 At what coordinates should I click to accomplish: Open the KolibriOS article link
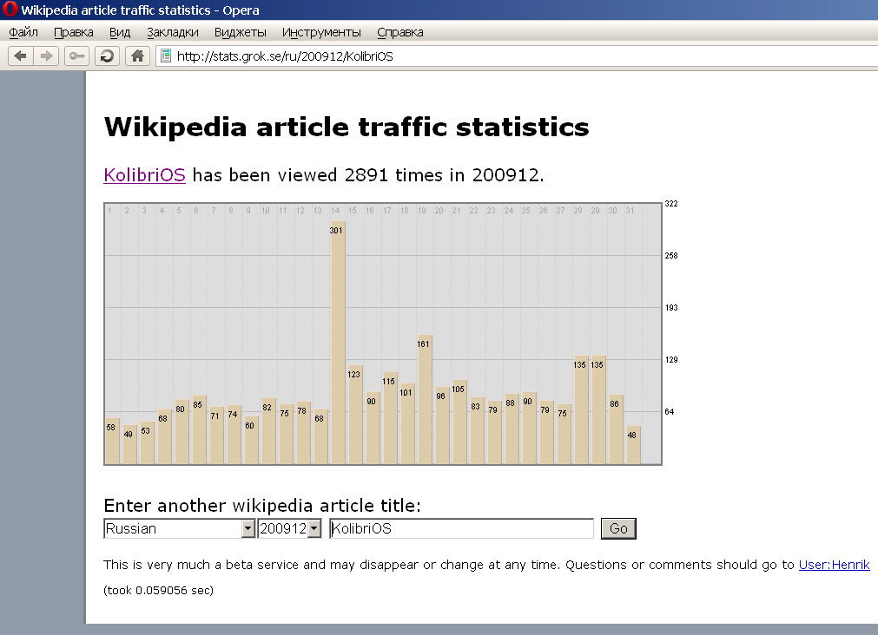144,175
